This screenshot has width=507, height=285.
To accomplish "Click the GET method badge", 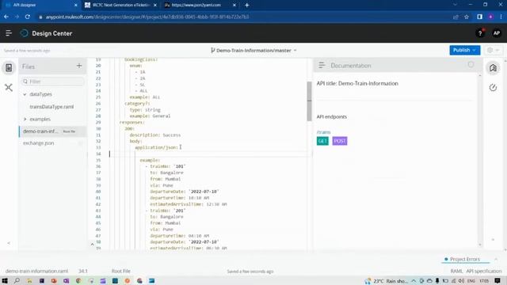I will (x=322, y=141).
